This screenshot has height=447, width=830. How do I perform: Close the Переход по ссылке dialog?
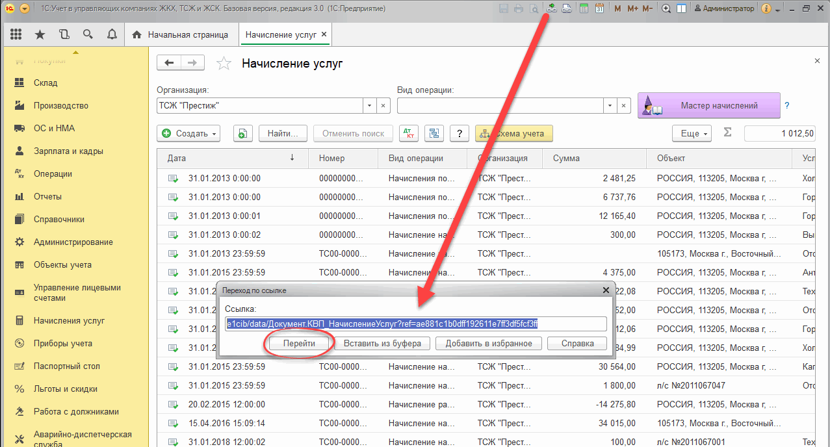coord(606,290)
